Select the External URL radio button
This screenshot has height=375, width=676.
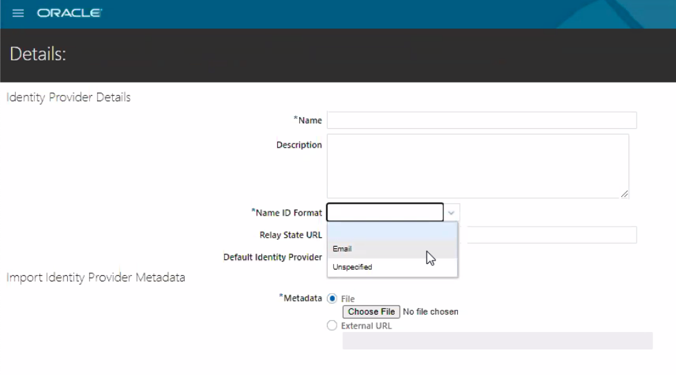pyautogui.click(x=332, y=326)
